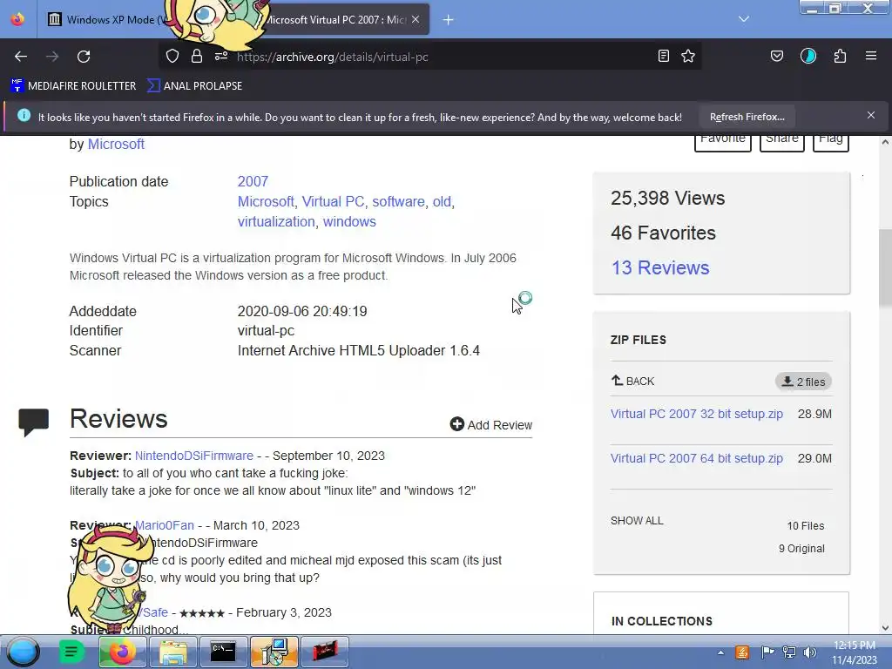The width and height of the screenshot is (892, 669).
Task: Open reviewer NintendoDSiFirmware profile link
Action: point(194,456)
